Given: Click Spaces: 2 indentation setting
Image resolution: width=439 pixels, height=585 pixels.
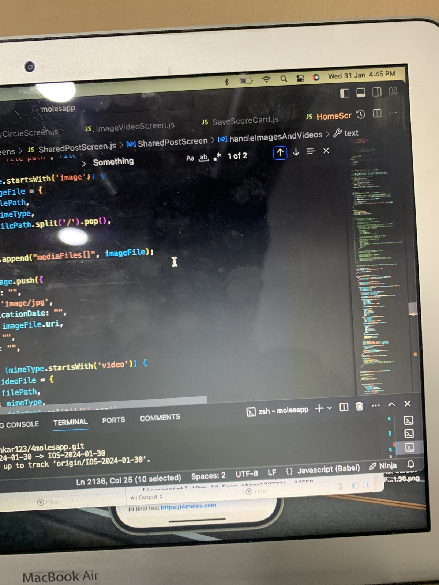Looking at the screenshot, I should pos(208,476).
